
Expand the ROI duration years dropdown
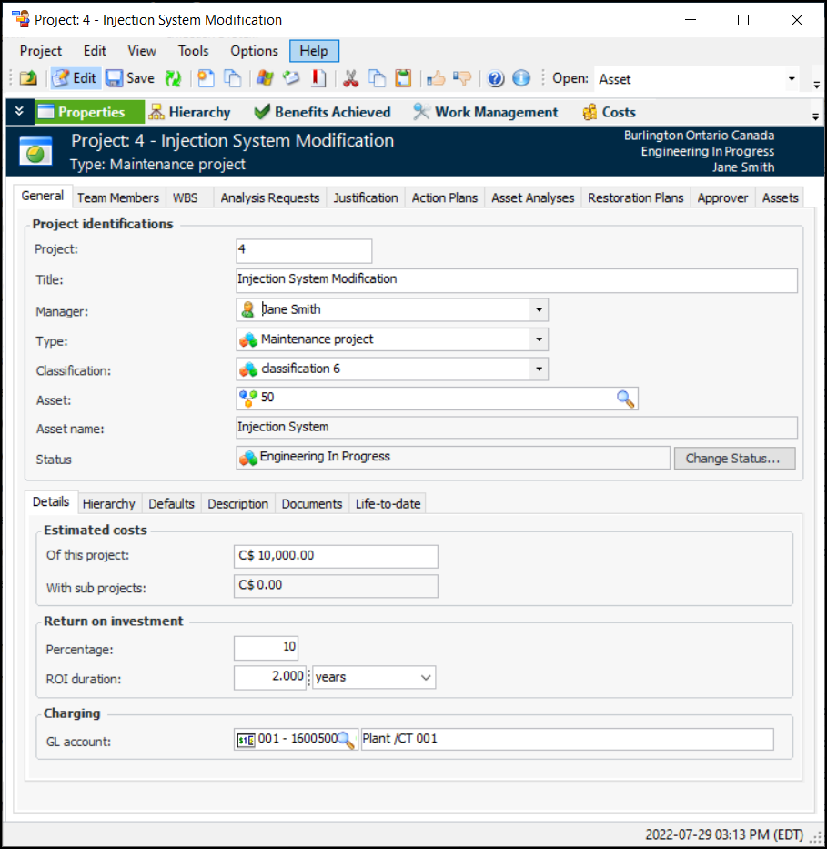coord(426,678)
